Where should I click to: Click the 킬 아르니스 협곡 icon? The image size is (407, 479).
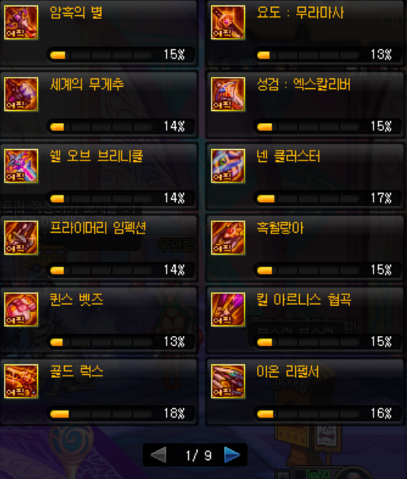tap(228, 310)
